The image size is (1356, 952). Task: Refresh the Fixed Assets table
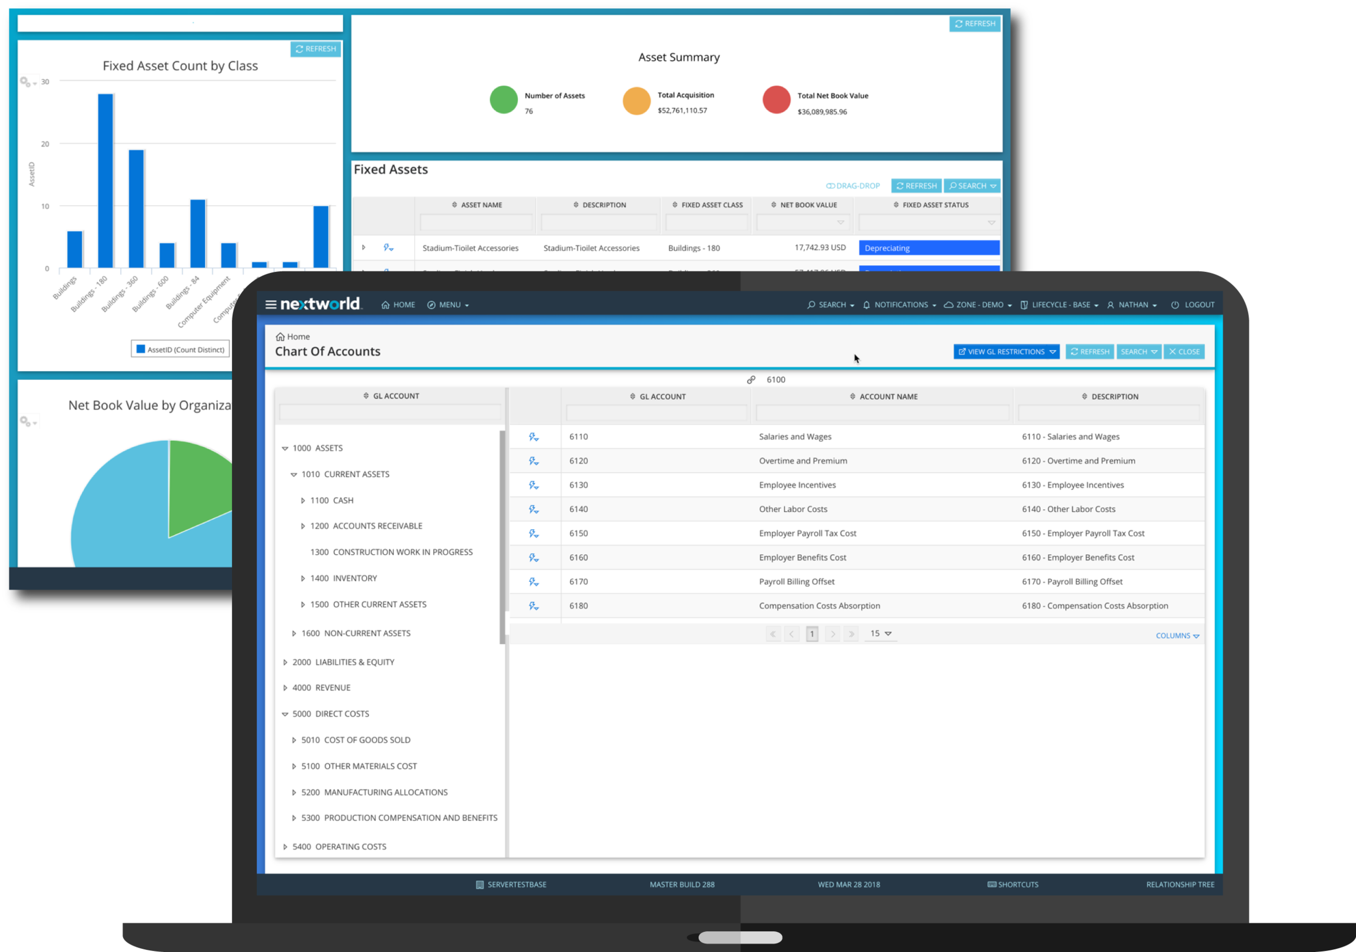coord(916,186)
